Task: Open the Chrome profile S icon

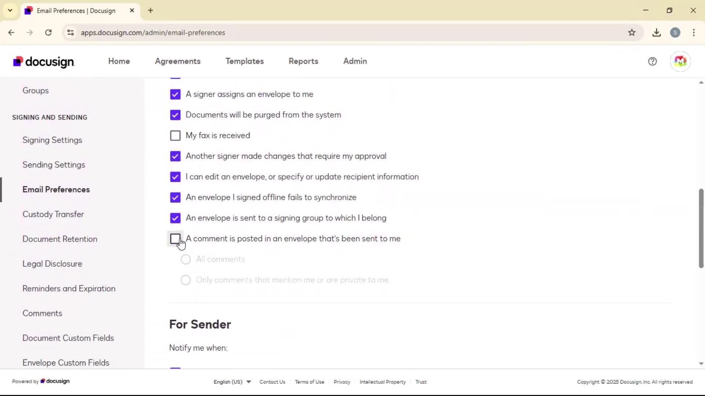Action: (x=675, y=33)
